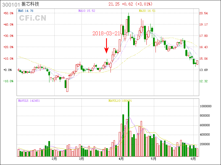The width and height of the screenshot is (221, 165).
Task: Click the MAVOL5:142451 volume label
Action: (29, 101)
